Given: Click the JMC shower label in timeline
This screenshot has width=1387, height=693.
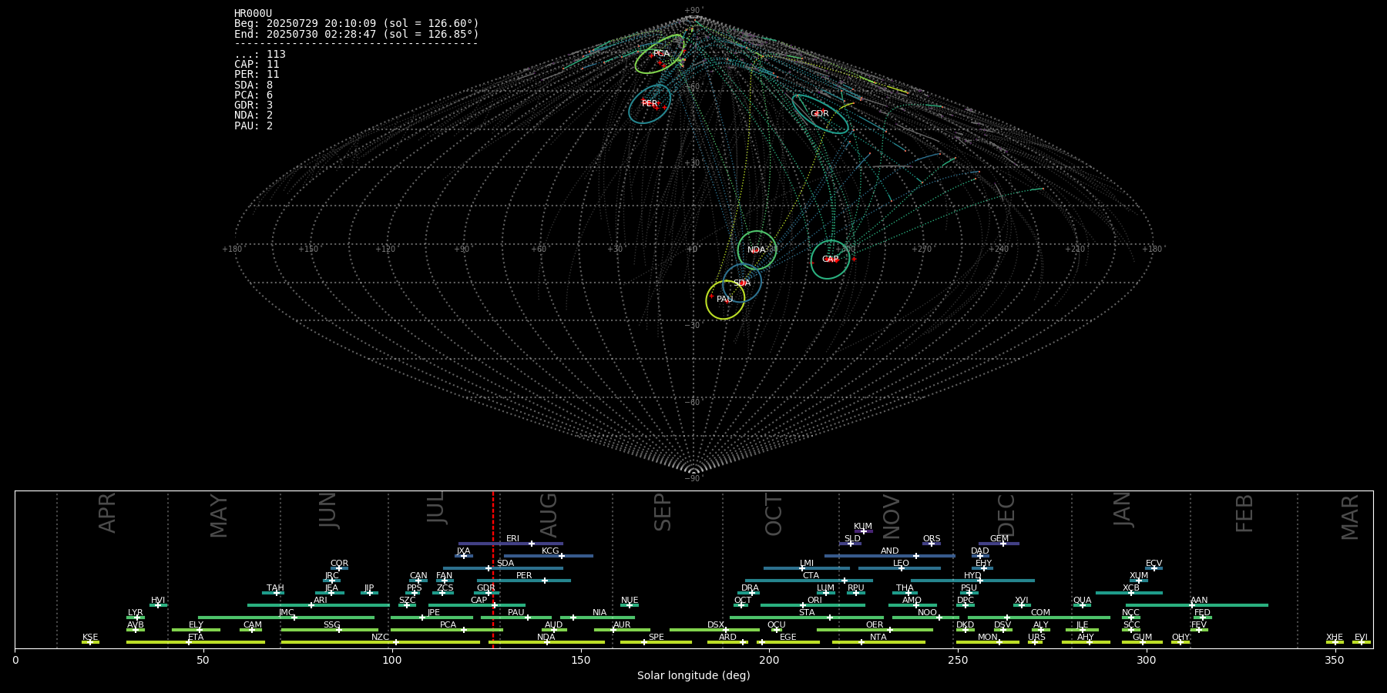Looking at the screenshot, I should coord(287,613).
